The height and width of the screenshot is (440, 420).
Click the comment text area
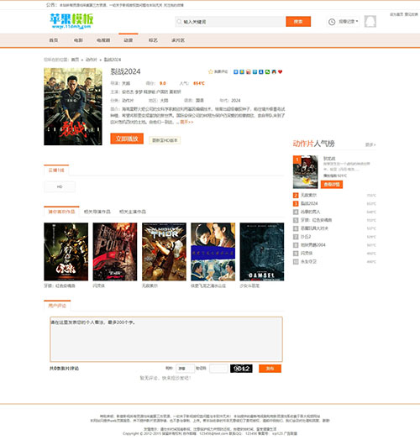click(x=166, y=339)
